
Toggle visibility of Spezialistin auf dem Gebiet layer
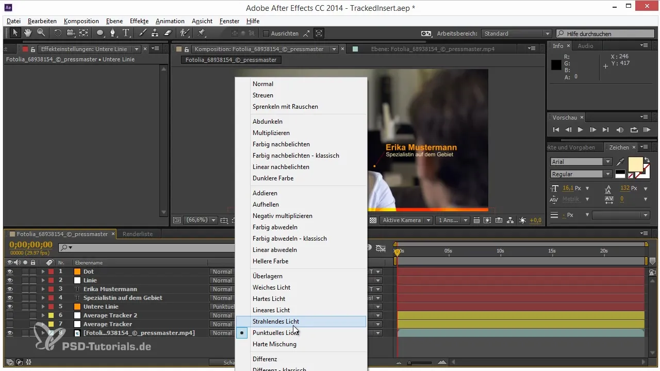(x=10, y=298)
